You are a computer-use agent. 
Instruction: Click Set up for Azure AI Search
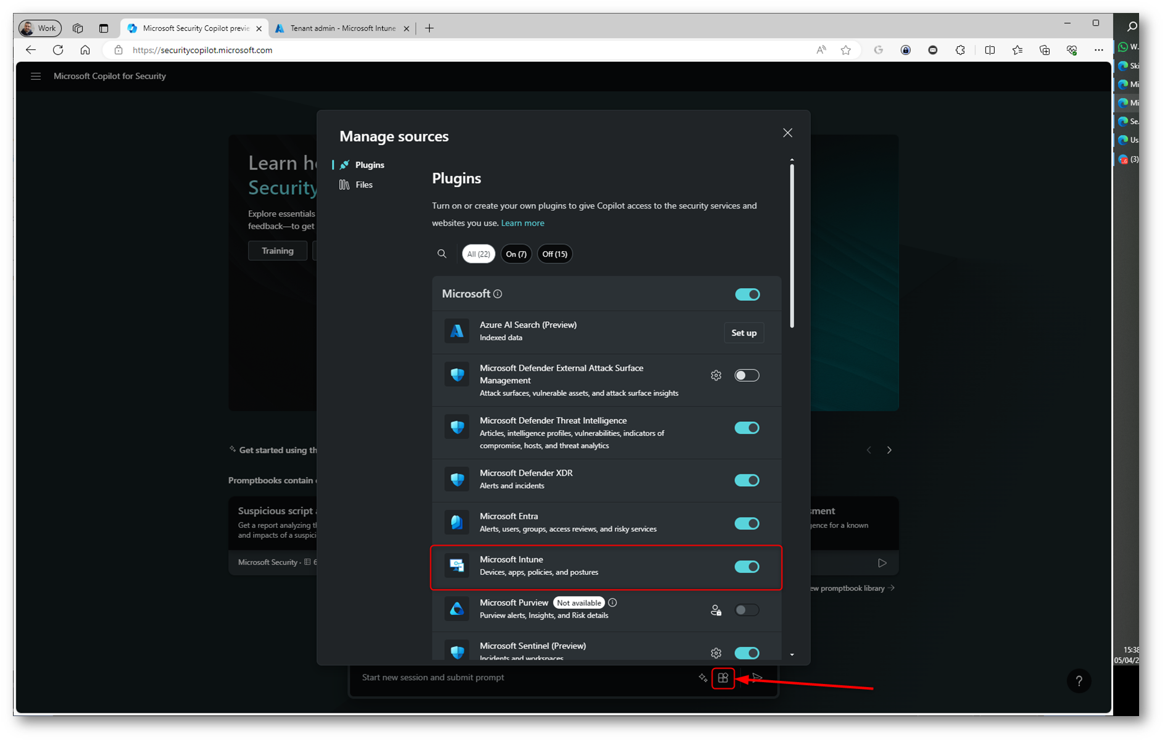point(744,332)
